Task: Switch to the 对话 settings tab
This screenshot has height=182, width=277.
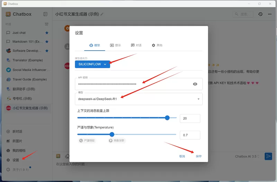Action: [136, 45]
